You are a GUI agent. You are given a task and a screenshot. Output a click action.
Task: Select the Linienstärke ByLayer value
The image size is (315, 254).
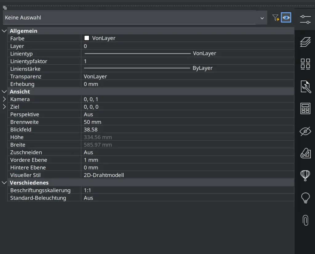click(x=188, y=69)
